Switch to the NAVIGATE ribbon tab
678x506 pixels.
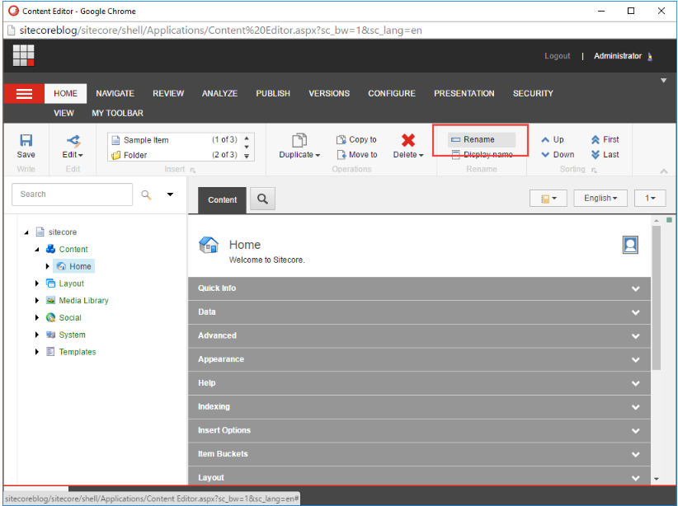[115, 93]
